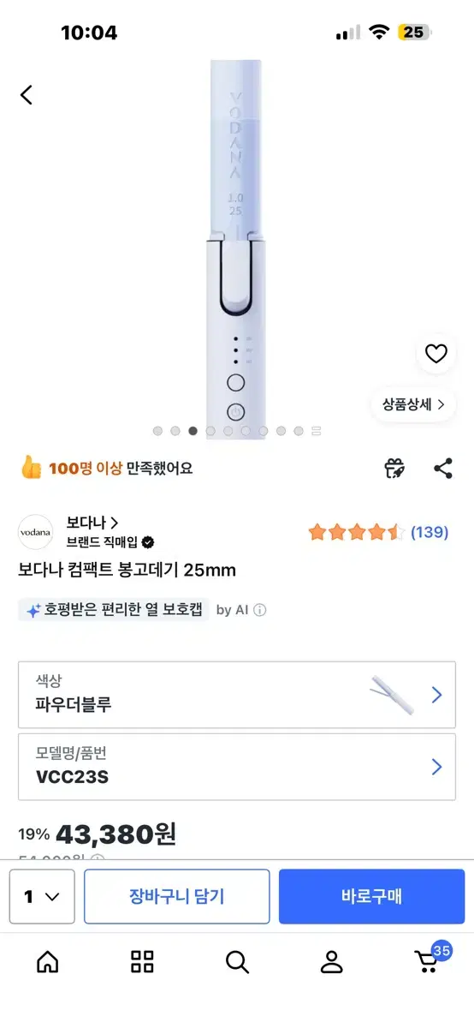Expand the 색상 파우더블루 option row
The height and width of the screenshot is (1028, 474).
237,695
